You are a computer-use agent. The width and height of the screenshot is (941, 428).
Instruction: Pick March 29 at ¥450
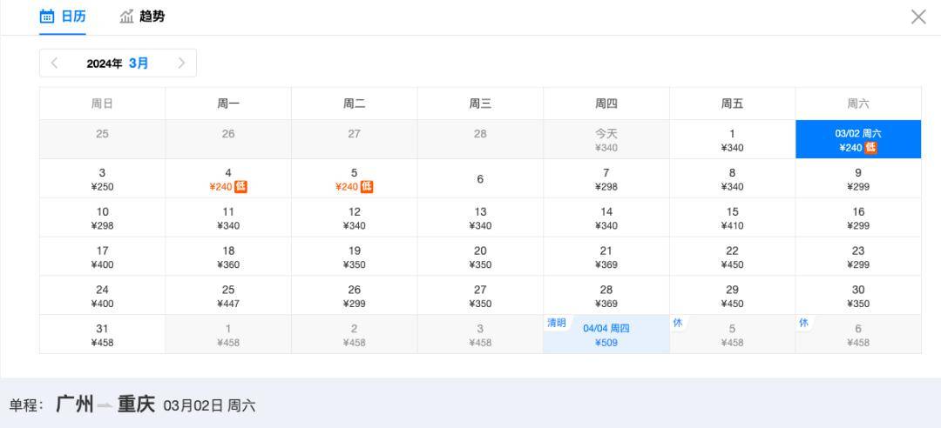click(x=732, y=296)
